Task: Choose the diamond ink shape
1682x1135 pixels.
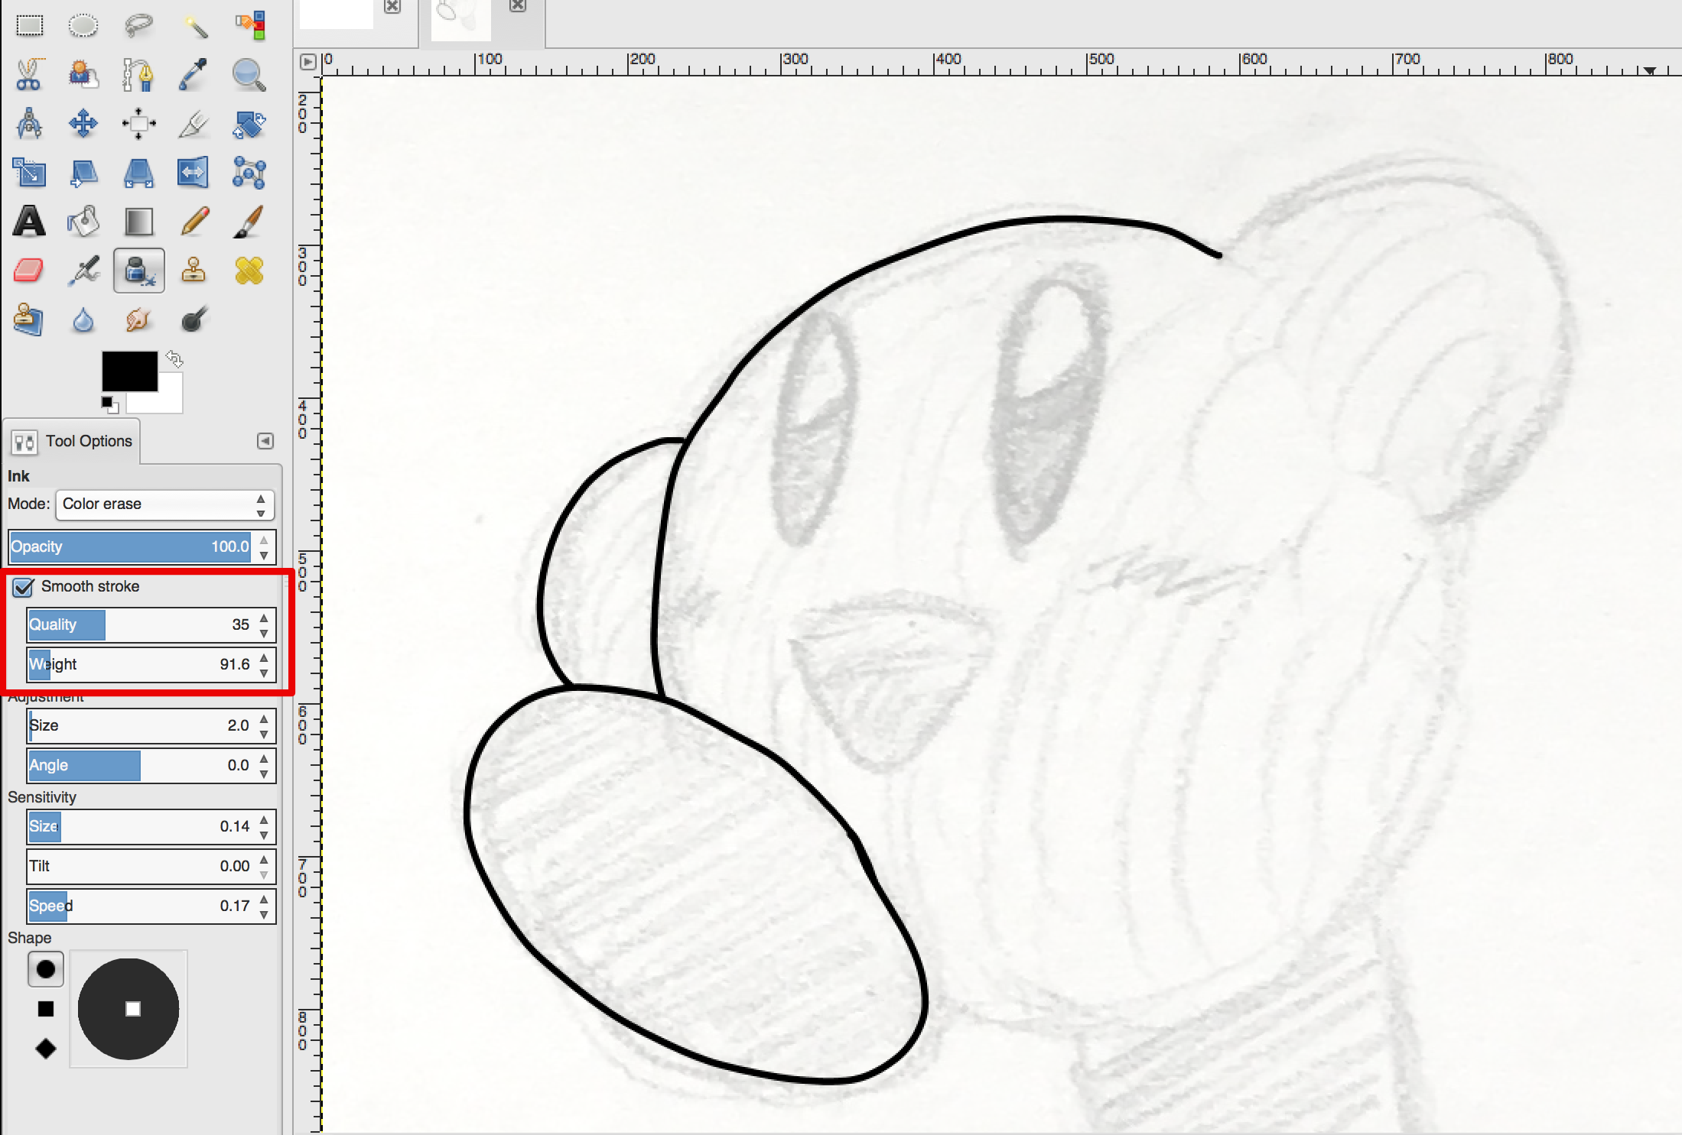Action: [46, 1049]
